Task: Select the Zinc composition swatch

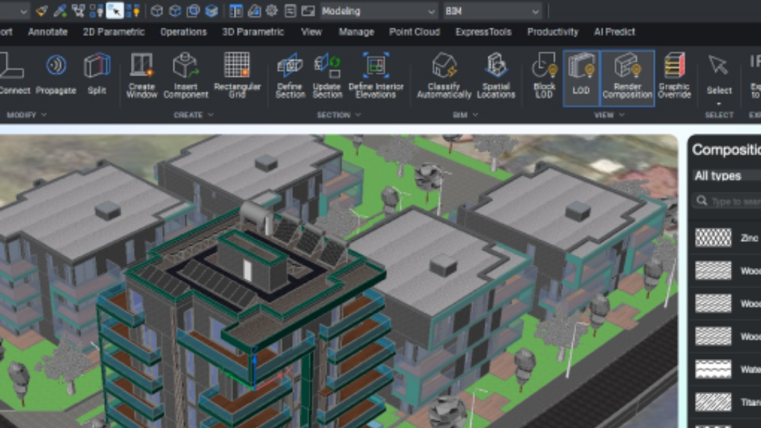Action: tap(713, 238)
